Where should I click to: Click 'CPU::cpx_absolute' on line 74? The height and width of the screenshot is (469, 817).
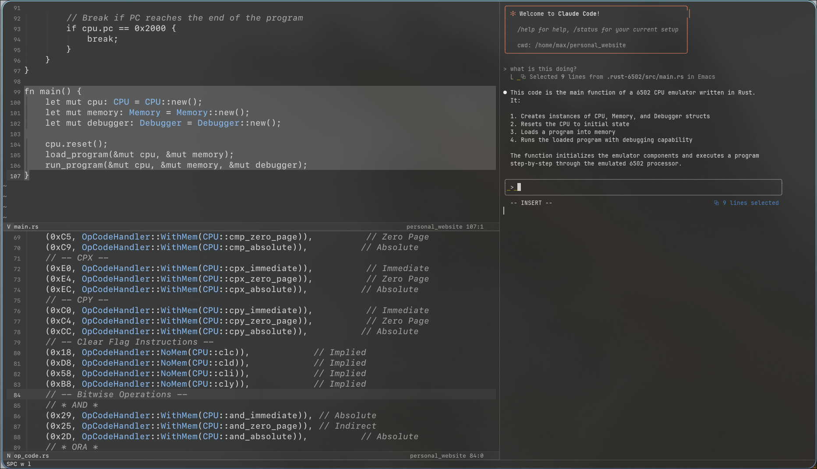(x=248, y=289)
